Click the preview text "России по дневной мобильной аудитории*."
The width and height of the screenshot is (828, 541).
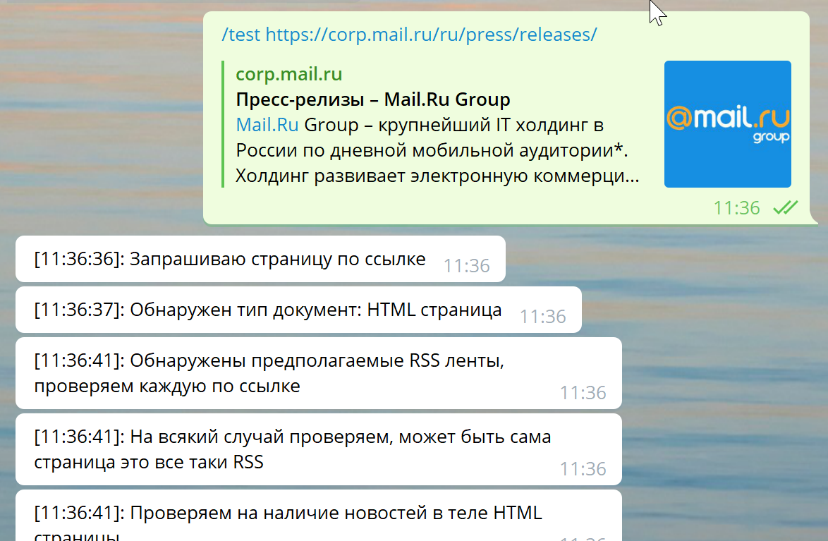432,150
